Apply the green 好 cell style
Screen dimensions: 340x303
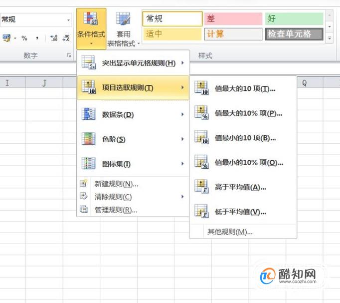coord(294,18)
